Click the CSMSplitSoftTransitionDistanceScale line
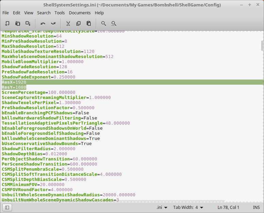This screenshot has height=213, width=264. click(x=62, y=174)
